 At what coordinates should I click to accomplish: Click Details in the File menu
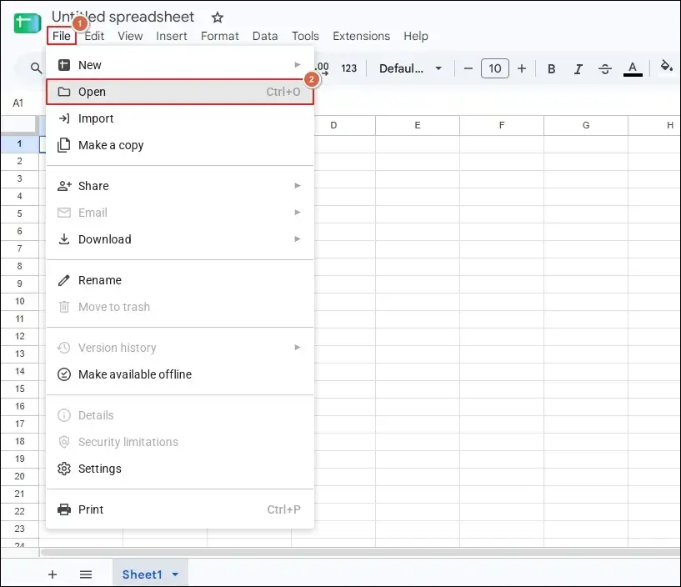(180, 415)
